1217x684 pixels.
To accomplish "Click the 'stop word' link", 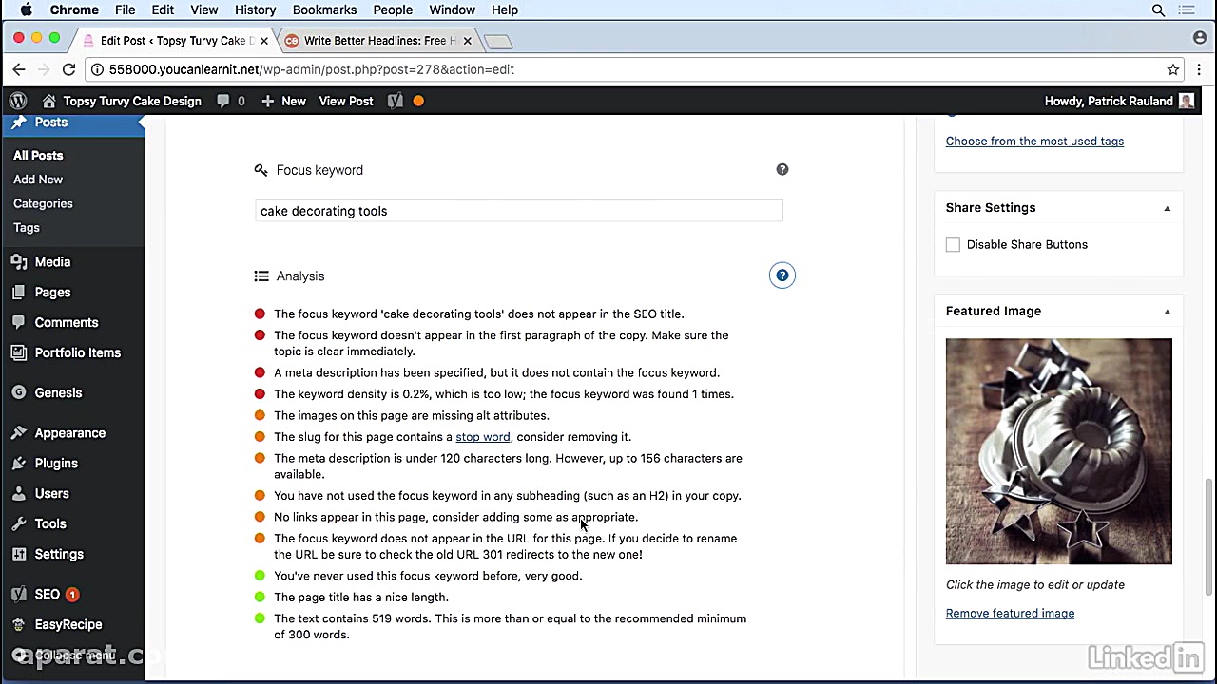I will 483,437.
